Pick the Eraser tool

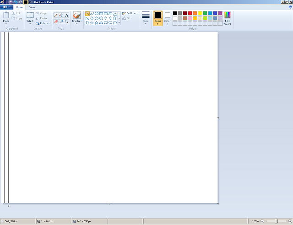coord(56,21)
